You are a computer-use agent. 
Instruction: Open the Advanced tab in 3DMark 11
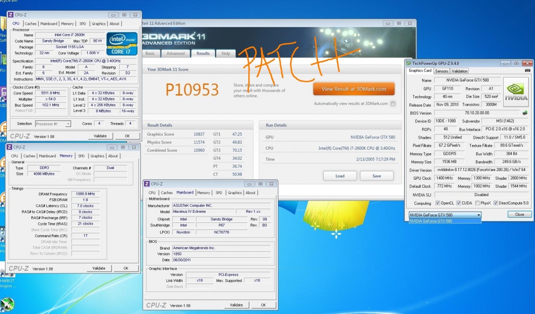click(x=176, y=54)
